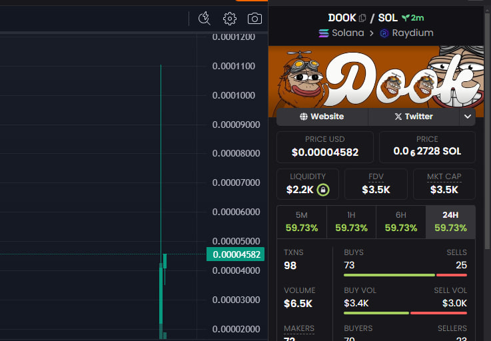Click the BUY VOL $3.4K value
The width and height of the screenshot is (491, 341).
356,303
